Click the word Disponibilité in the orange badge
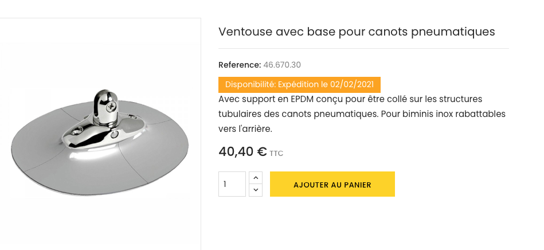The height and width of the screenshot is (250, 544). pos(250,84)
